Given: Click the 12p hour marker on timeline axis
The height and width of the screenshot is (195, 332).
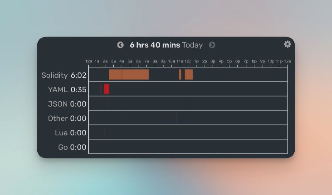Looking at the screenshot, I should point(188,61).
